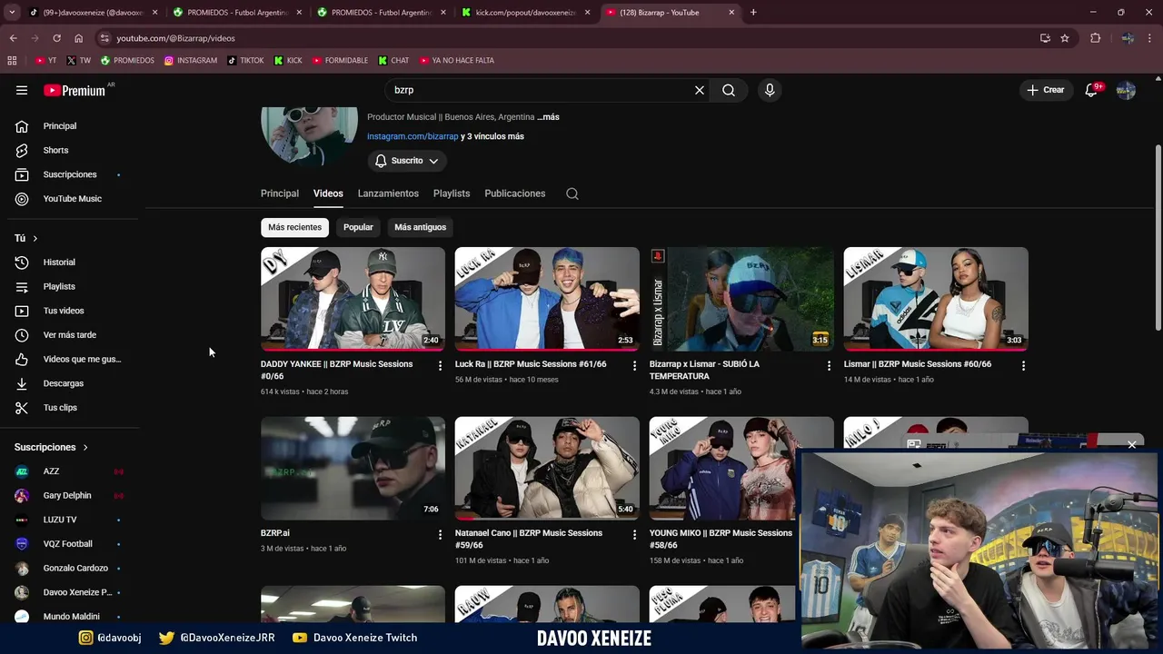This screenshot has height=654, width=1163.
Task: Open the notifications bell
Action: pos(1091,90)
